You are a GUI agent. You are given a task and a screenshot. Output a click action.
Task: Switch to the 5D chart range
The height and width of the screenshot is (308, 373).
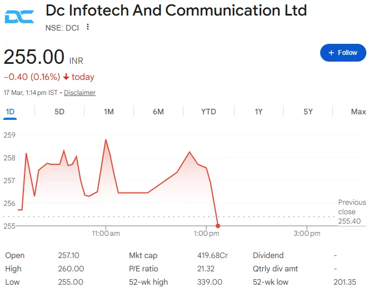[59, 112]
